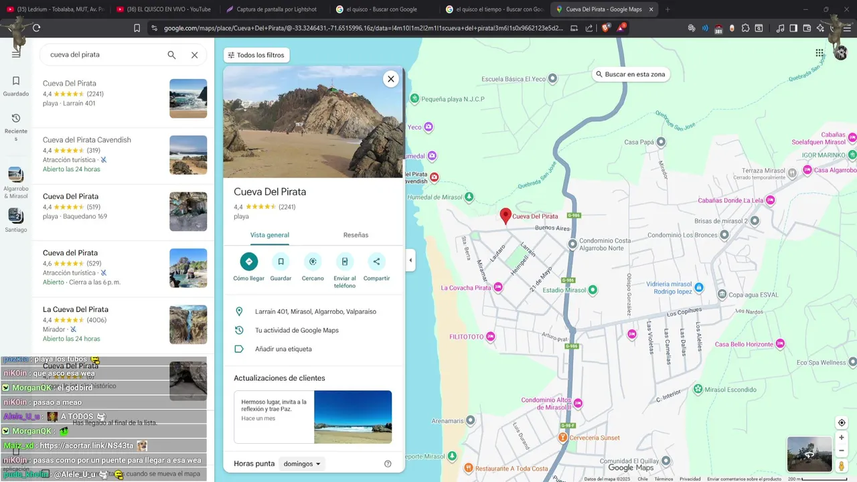This screenshot has width=857, height=482.
Task: Click the Street View pegman icon
Action: [x=842, y=466]
